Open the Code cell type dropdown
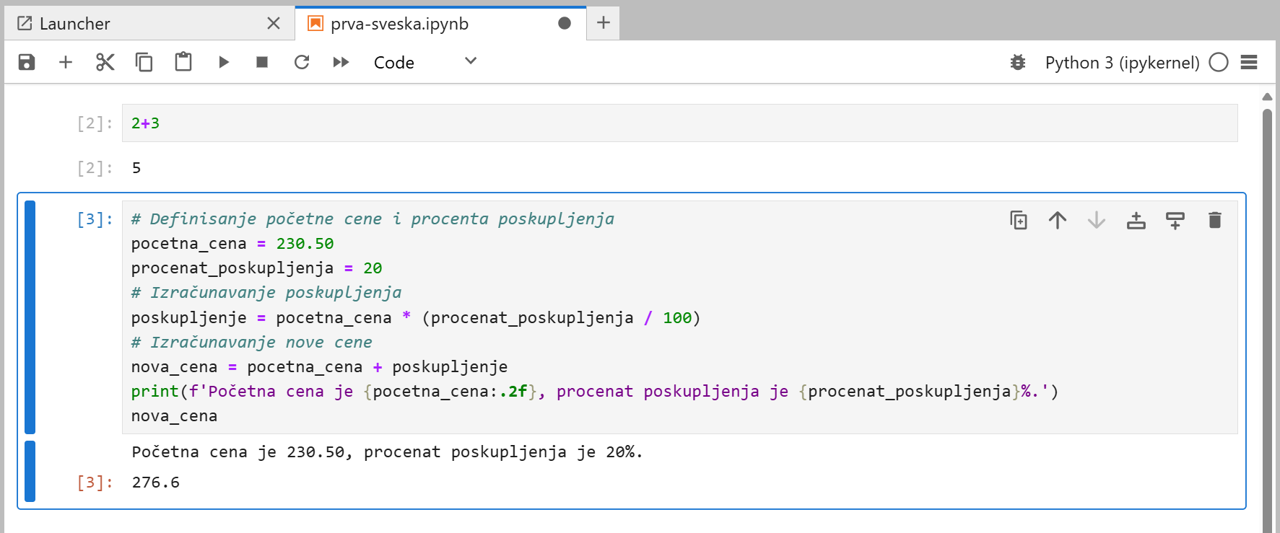The height and width of the screenshot is (533, 1280). [425, 62]
